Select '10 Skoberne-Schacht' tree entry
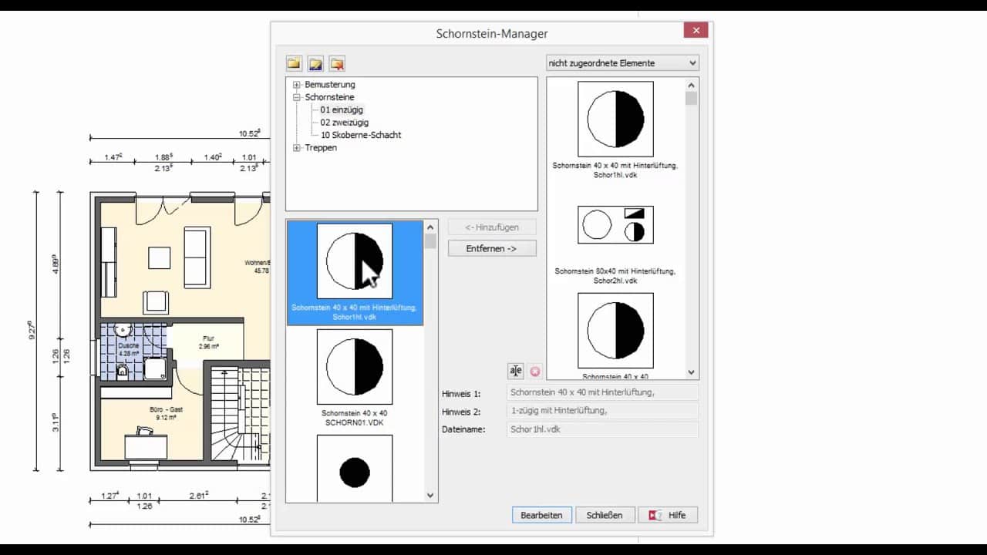The height and width of the screenshot is (555, 987). [x=361, y=135]
